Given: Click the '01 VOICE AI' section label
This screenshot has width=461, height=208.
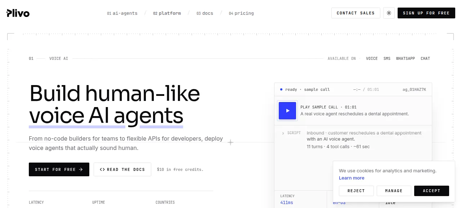Looking at the screenshot, I should point(49,58).
